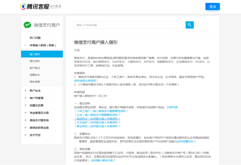Open 绑定场景 sidebar item

35,82
